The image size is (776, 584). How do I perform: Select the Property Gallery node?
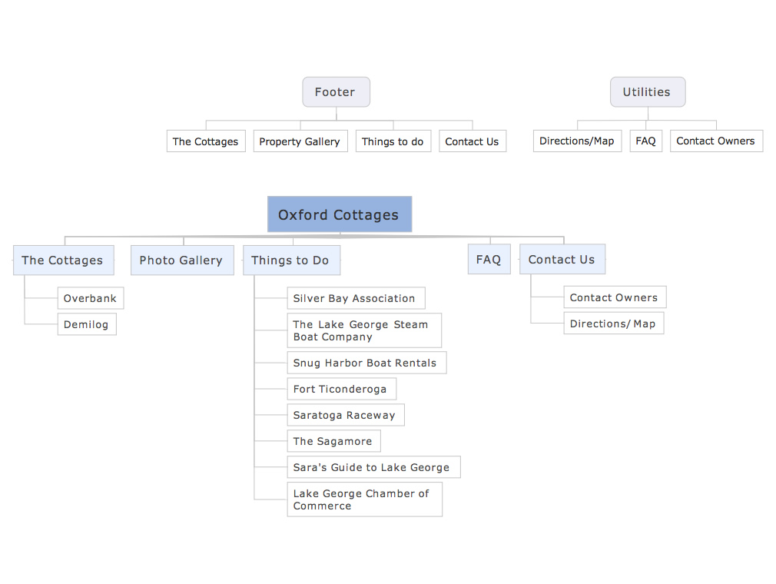300,141
